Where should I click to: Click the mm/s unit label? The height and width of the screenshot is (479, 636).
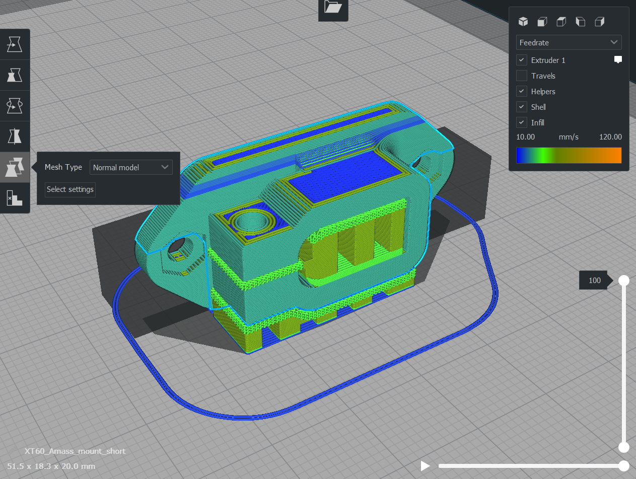569,137
